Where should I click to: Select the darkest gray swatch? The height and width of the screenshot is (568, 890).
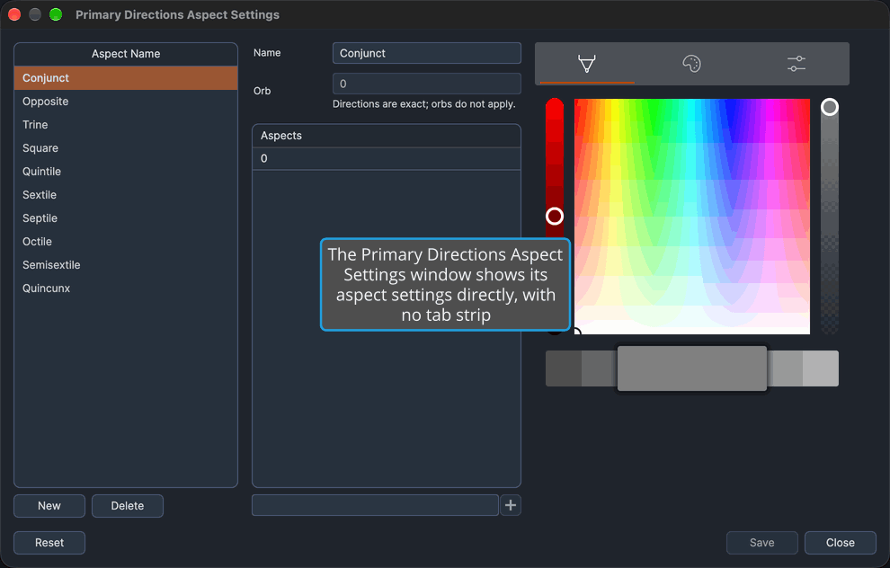[x=563, y=368]
